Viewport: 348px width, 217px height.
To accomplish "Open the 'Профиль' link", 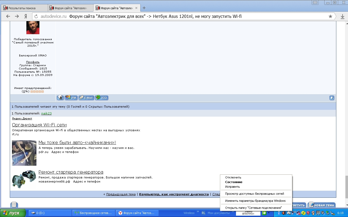I will 33,62.
